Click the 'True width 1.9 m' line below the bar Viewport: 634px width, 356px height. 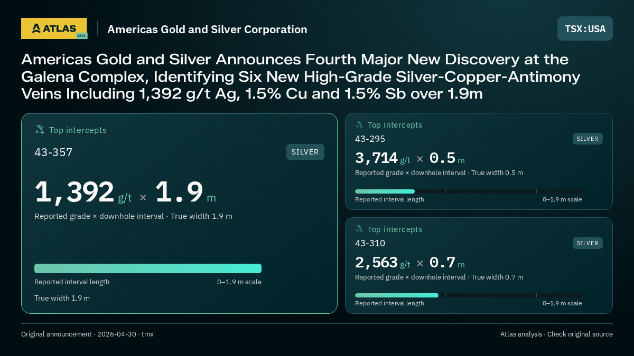point(62,298)
